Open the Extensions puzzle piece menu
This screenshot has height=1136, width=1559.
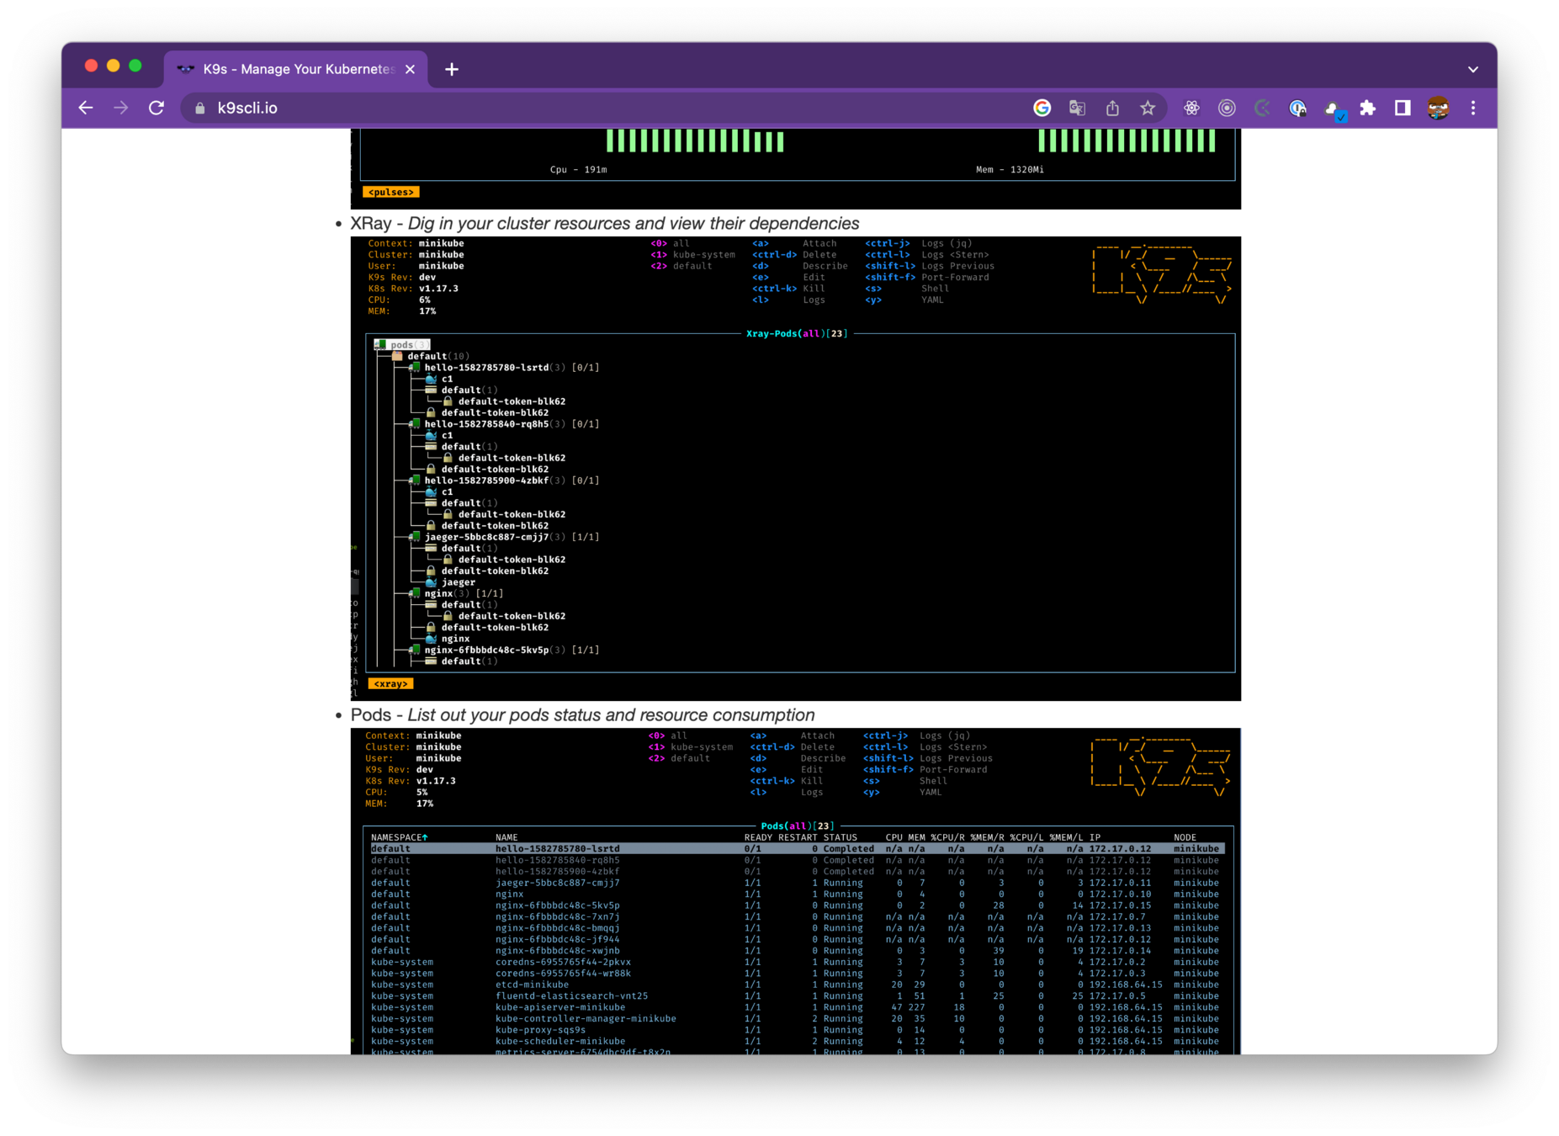point(1368,108)
